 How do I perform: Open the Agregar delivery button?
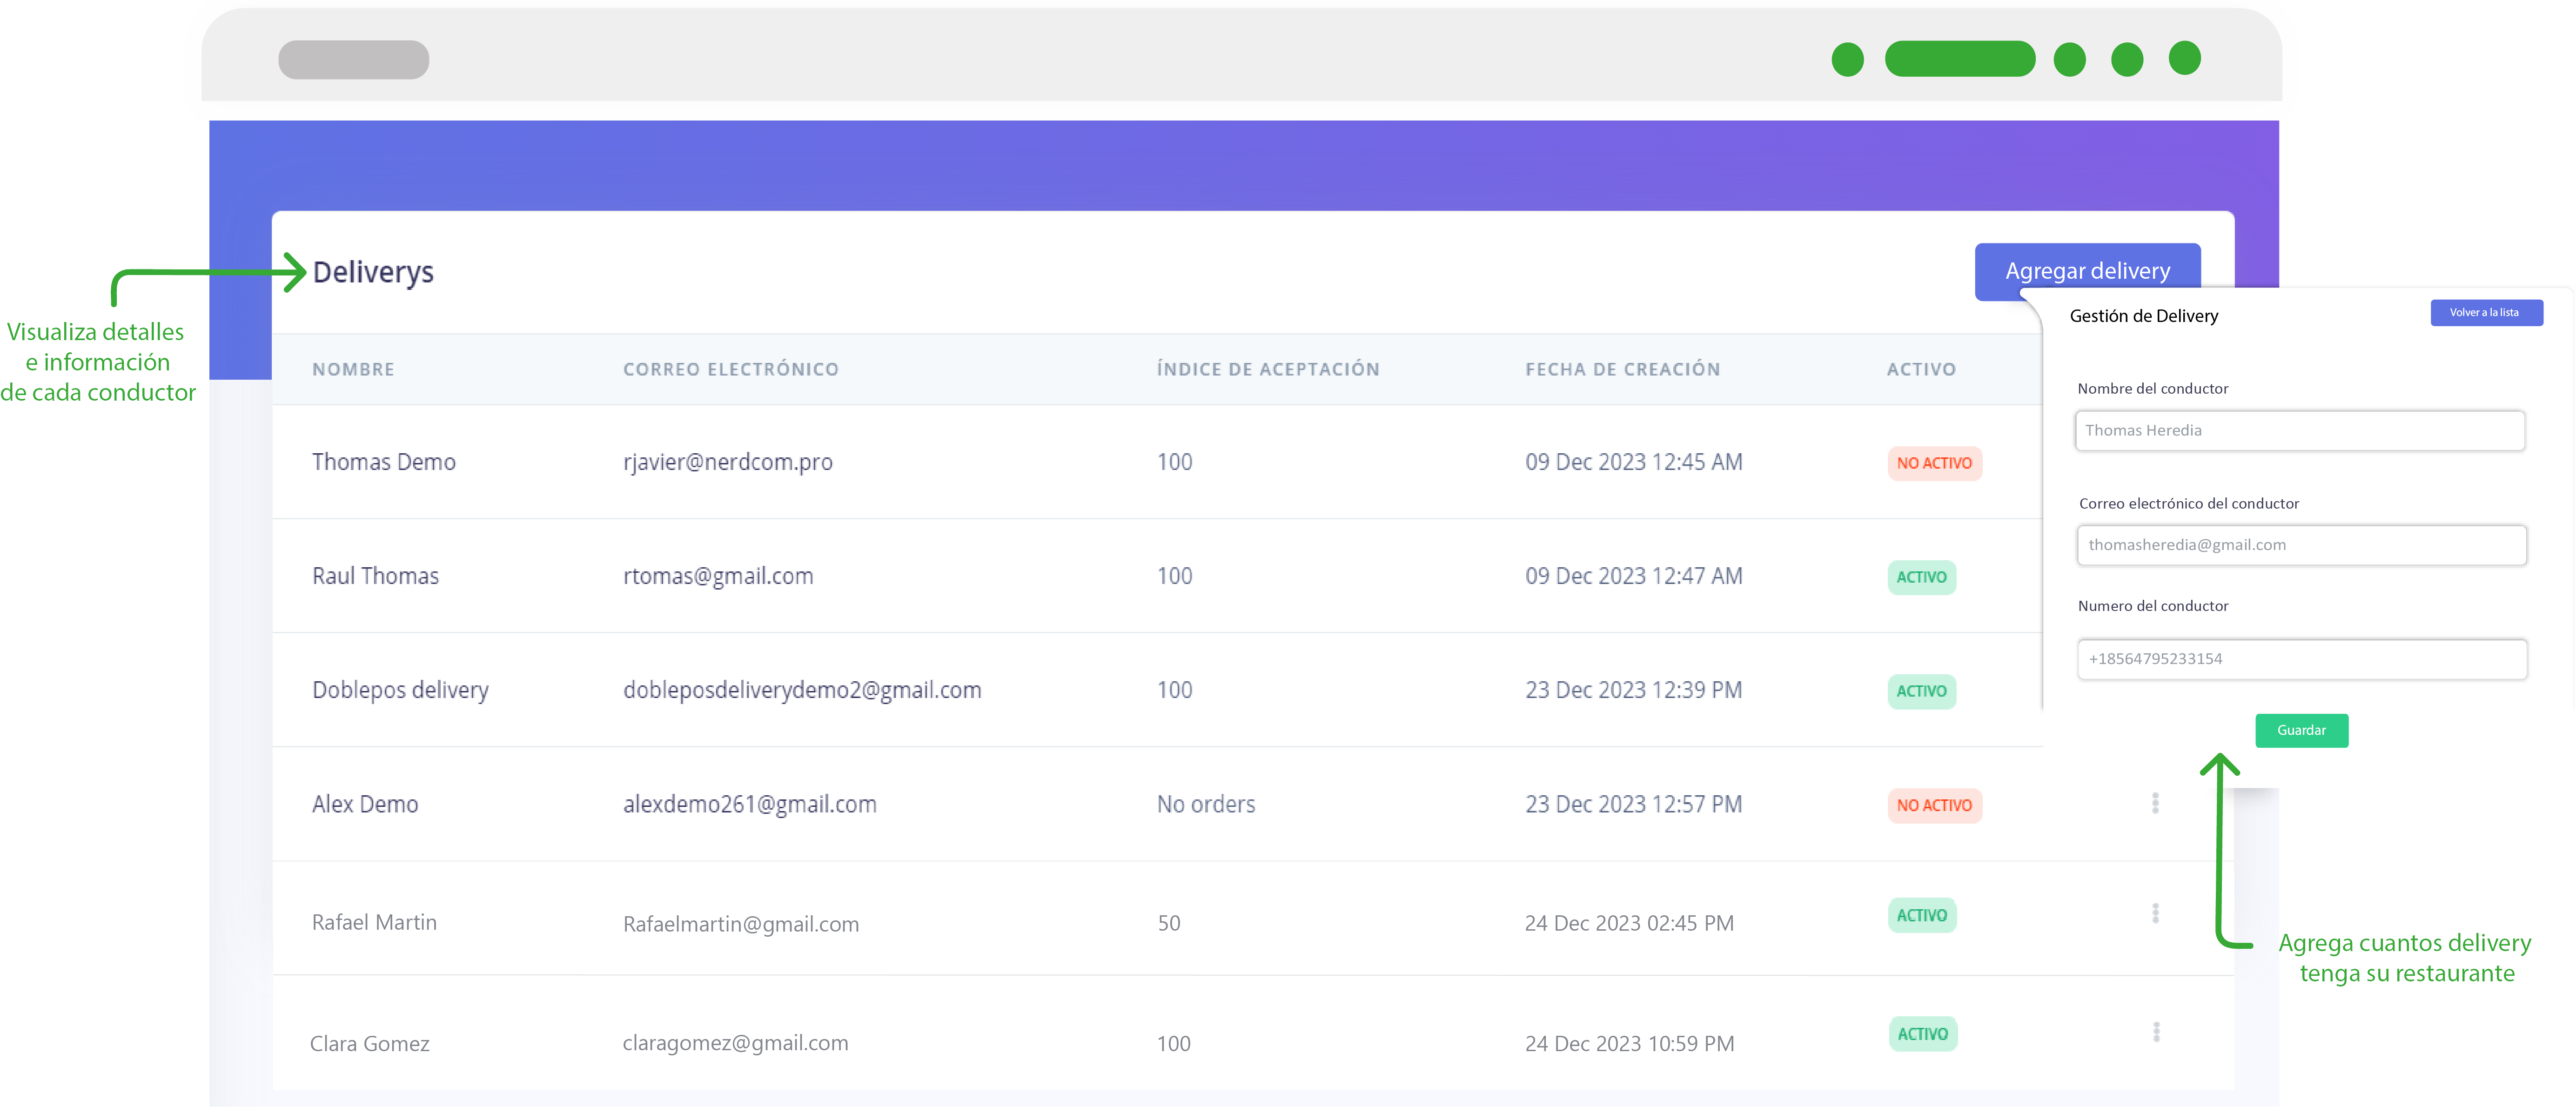[2087, 270]
